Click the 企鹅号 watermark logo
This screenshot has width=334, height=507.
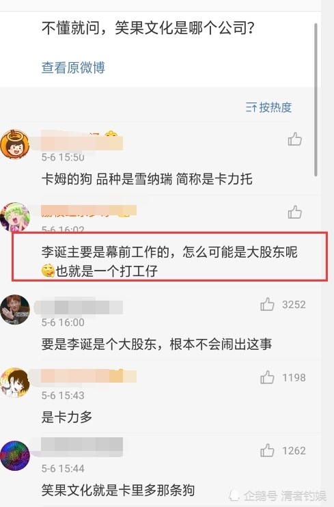point(234,495)
